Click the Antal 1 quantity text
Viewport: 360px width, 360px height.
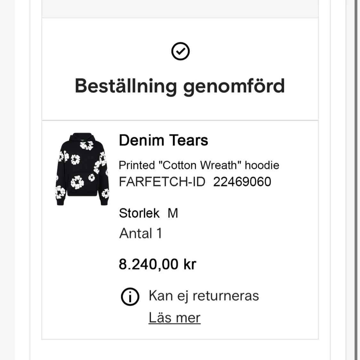(x=140, y=233)
